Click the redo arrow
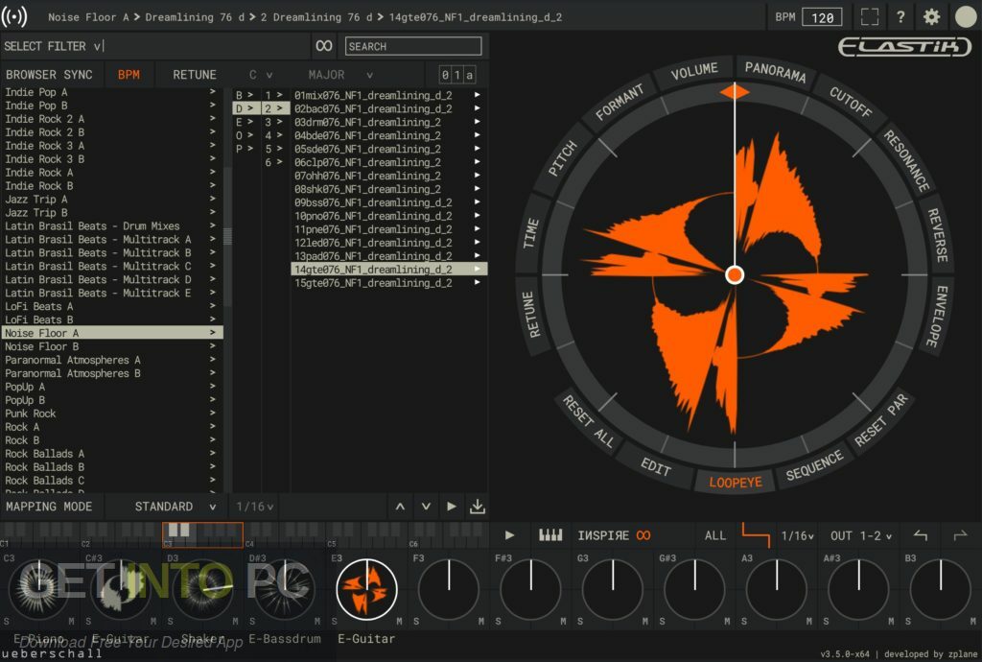Screen dimensions: 982x662 click(959, 535)
